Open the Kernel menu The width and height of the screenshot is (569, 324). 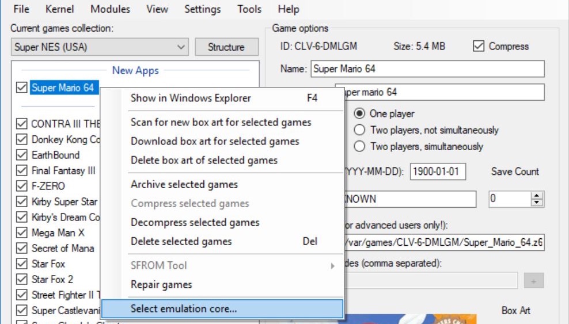coord(59,9)
